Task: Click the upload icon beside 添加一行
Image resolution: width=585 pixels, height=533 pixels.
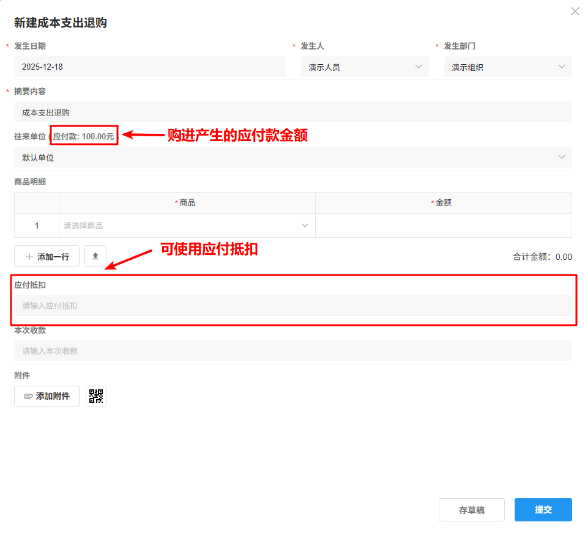Action: 95,257
